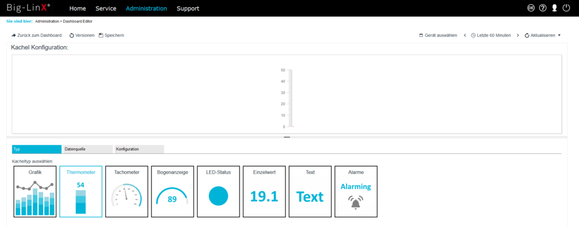Open the Aktualisieren dropdown arrow
Screen dimensions: 579x227
tap(559, 36)
